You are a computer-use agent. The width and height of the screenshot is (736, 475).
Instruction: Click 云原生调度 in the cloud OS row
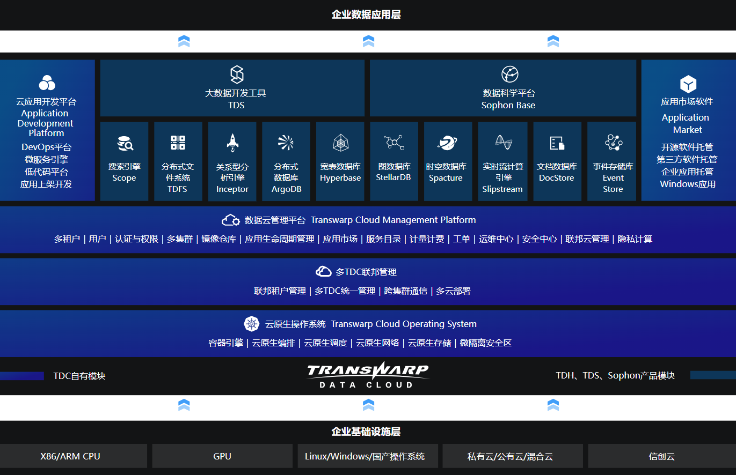(x=326, y=343)
